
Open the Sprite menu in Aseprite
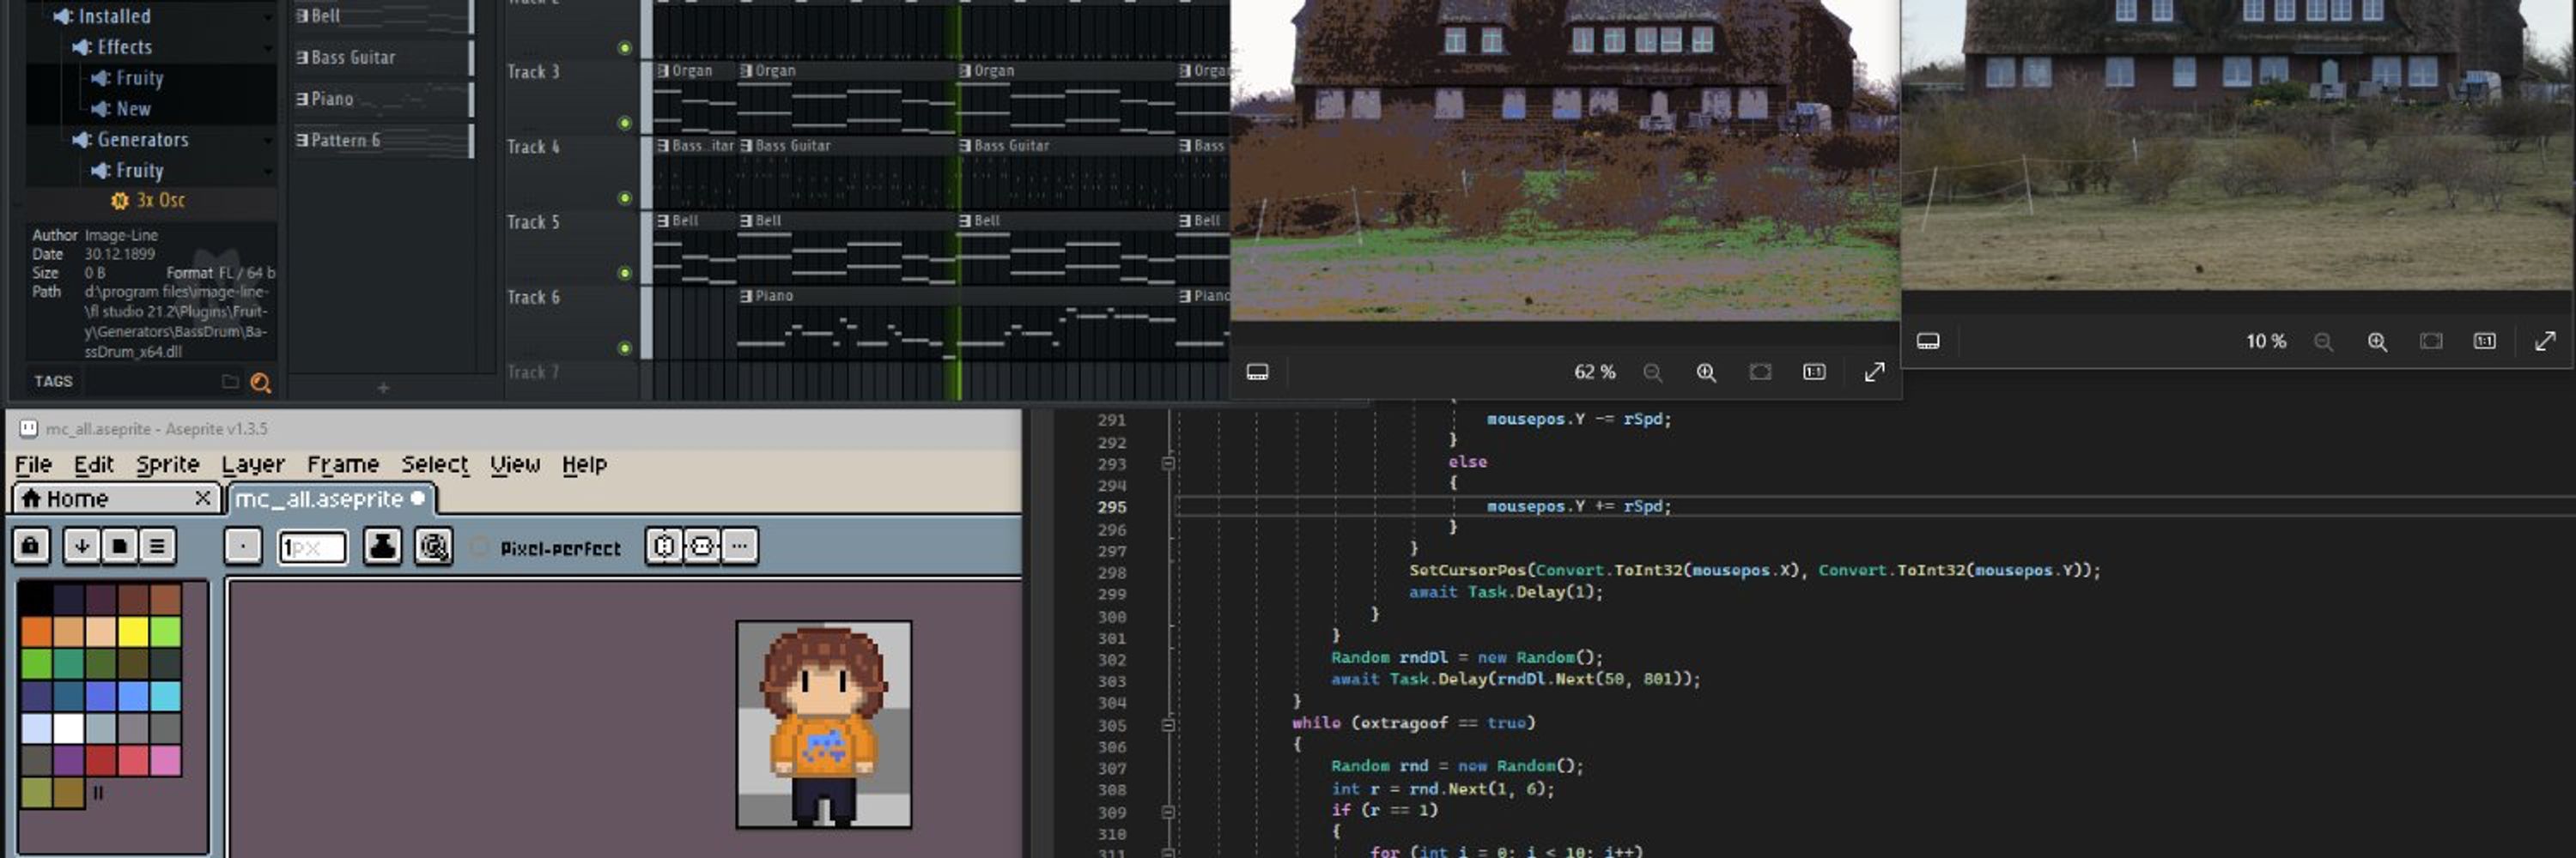pos(168,465)
